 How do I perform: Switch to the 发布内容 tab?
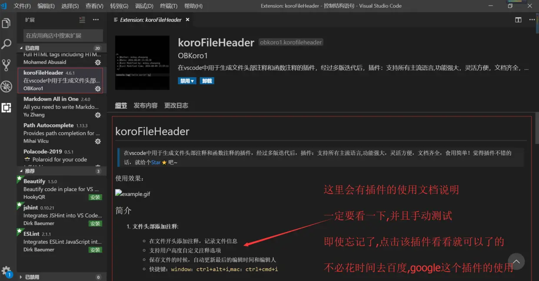(146, 105)
